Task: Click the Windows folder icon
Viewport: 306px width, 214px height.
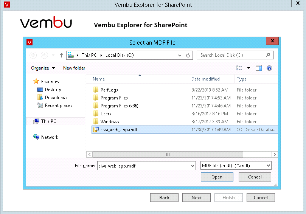Action: [96, 121]
